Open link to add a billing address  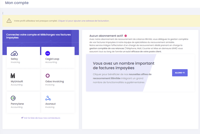(x=83, y=21)
